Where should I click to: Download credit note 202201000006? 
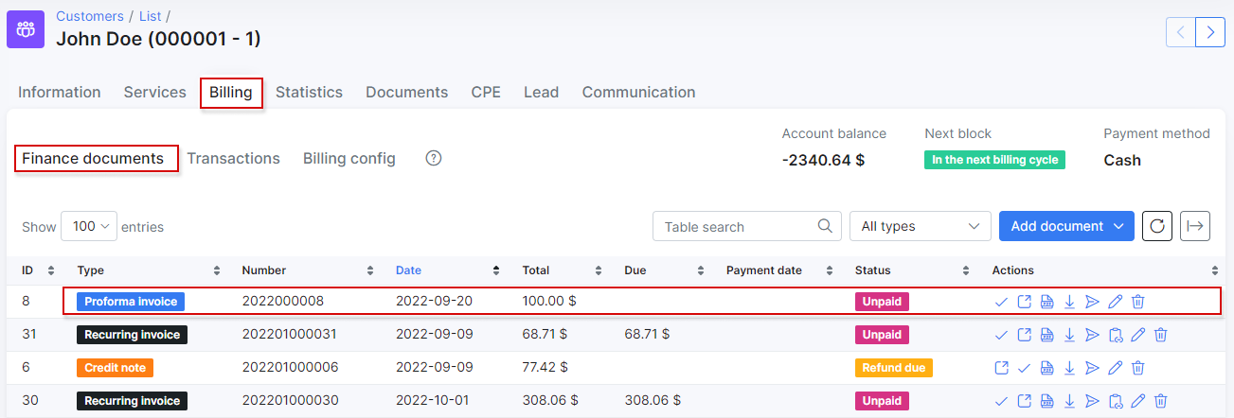(1069, 368)
